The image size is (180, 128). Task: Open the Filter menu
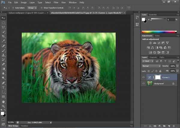click(56, 2)
